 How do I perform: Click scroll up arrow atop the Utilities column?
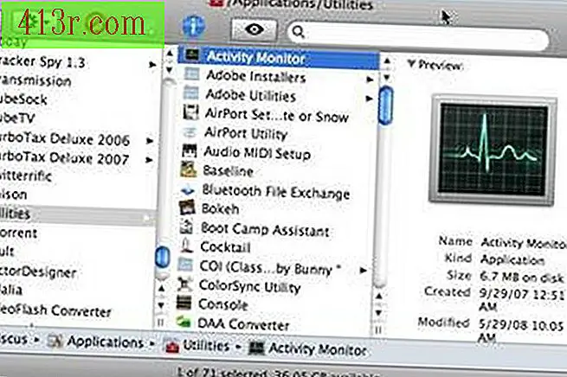387,61
